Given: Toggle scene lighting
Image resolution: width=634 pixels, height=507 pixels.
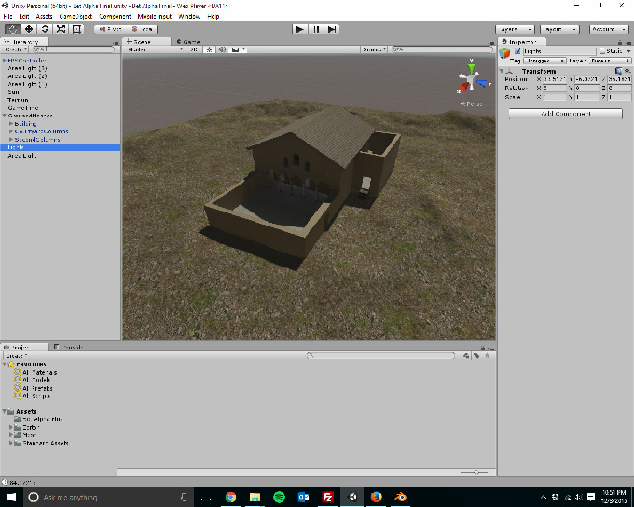Looking at the screenshot, I should [x=209, y=49].
